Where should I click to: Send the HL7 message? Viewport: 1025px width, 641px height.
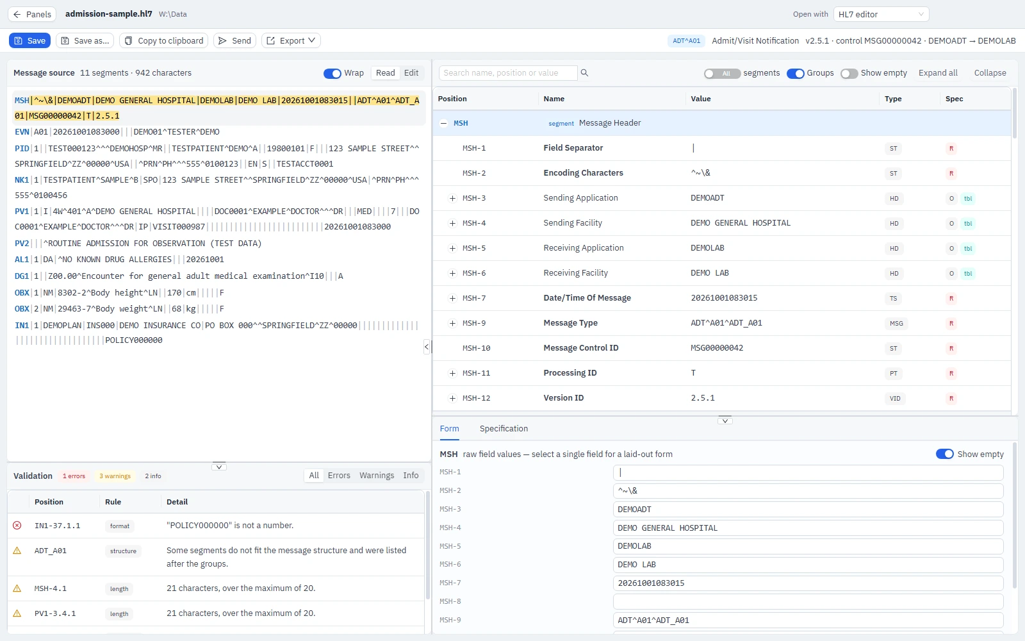coord(234,40)
